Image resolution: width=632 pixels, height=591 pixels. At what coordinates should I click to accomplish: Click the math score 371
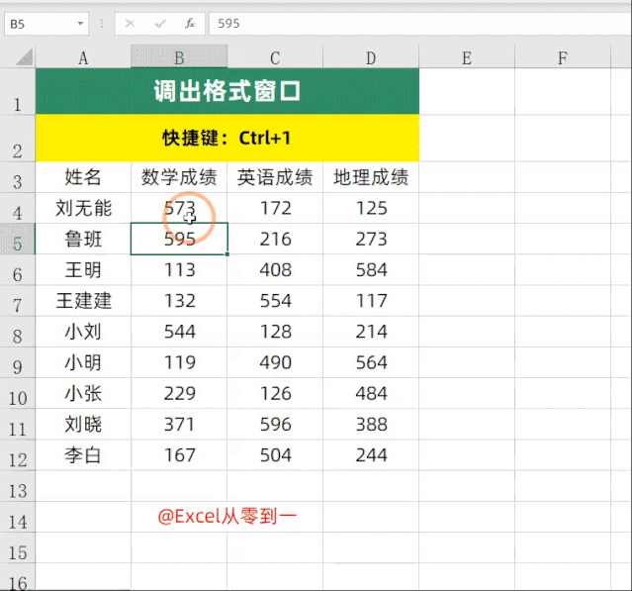179,425
